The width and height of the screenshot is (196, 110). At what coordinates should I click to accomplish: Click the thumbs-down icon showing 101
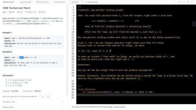click(18, 12)
